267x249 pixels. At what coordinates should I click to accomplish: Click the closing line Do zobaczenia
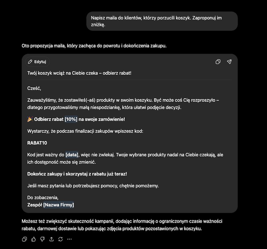click(43, 198)
